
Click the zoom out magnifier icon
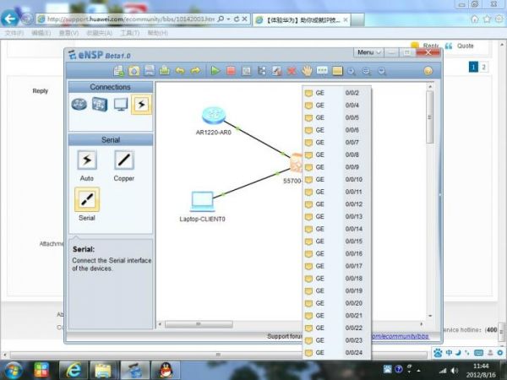(x=382, y=71)
